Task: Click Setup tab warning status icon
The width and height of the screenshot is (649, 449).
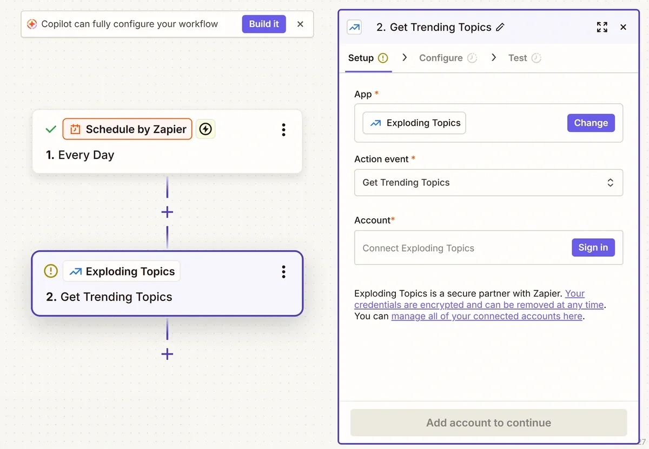Action: point(383,58)
